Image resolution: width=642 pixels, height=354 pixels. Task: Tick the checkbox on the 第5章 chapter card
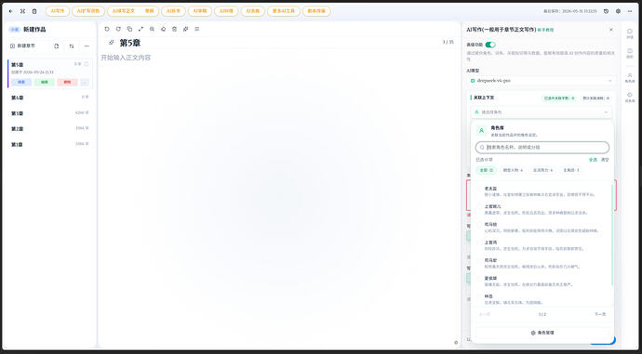pos(87,64)
